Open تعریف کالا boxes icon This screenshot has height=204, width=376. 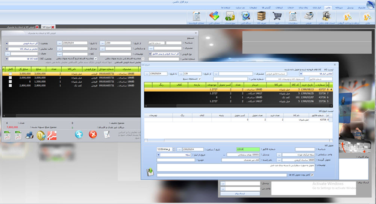261,16
